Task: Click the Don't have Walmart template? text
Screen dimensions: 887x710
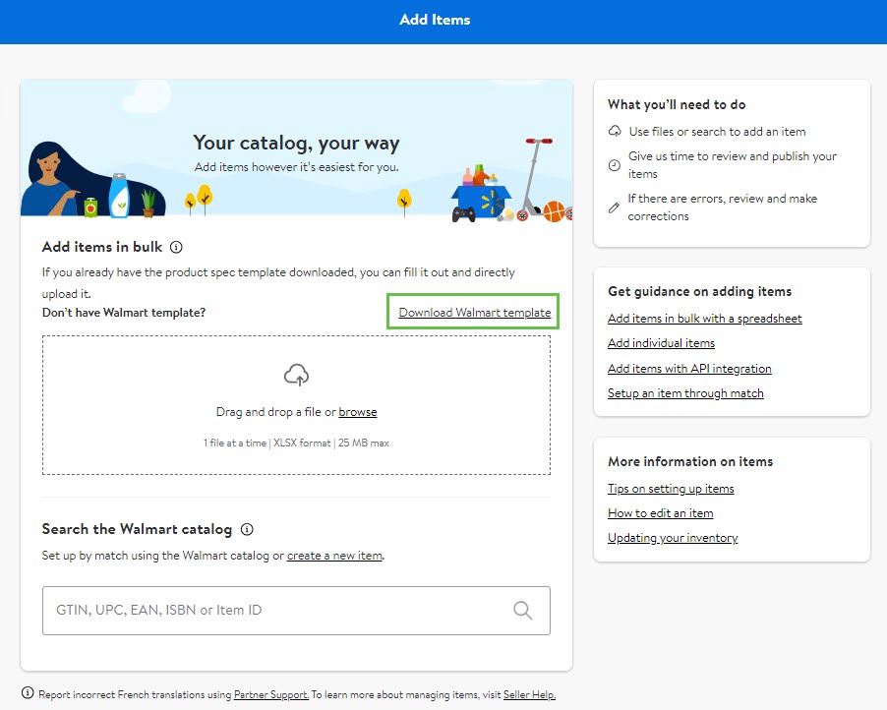Action: tap(124, 313)
